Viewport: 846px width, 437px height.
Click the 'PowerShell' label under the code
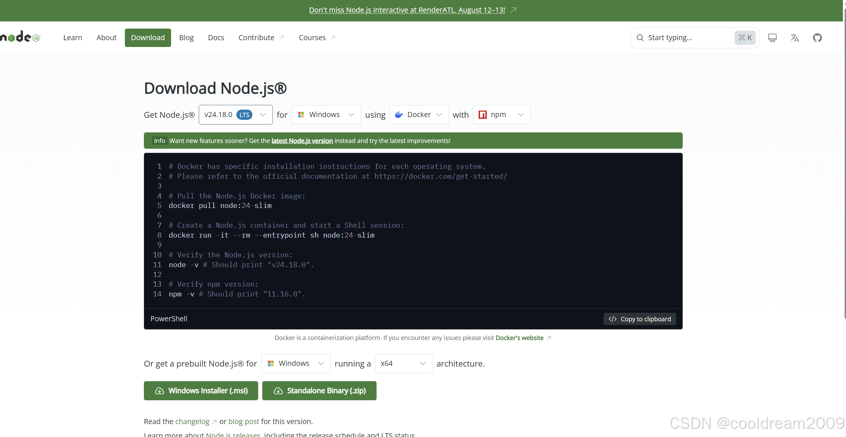(169, 319)
